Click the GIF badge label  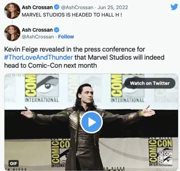[14, 164]
